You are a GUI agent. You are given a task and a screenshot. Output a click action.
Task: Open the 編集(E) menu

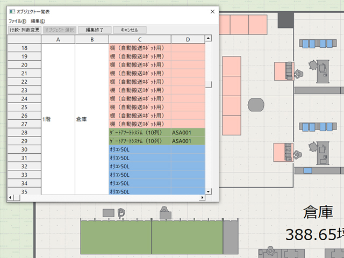38,20
